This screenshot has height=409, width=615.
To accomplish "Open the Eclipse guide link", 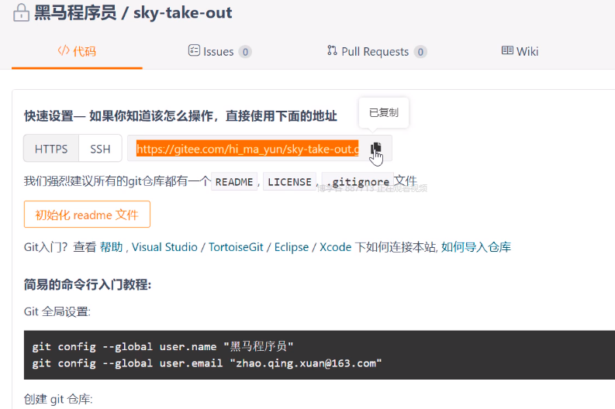I will (x=292, y=247).
